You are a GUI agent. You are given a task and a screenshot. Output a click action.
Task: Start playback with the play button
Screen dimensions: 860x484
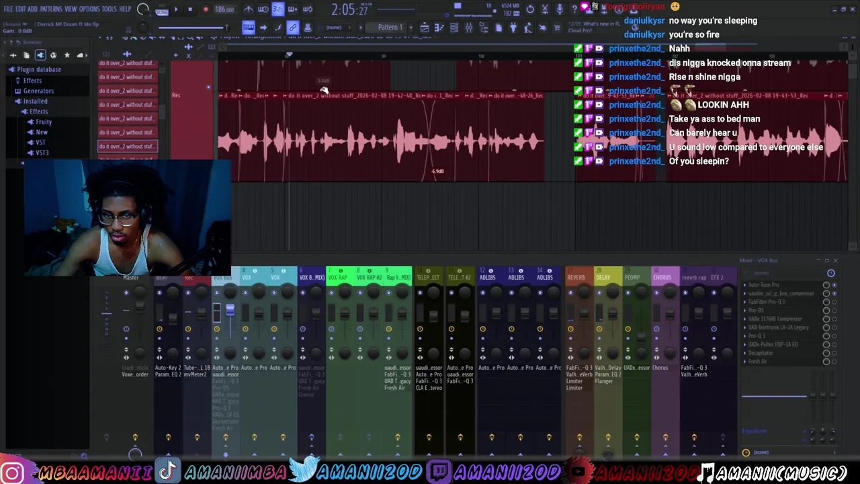click(176, 9)
